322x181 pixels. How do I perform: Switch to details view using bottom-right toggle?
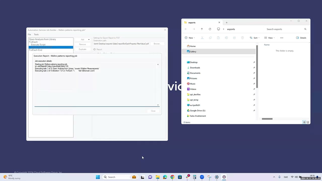[x=304, y=122]
